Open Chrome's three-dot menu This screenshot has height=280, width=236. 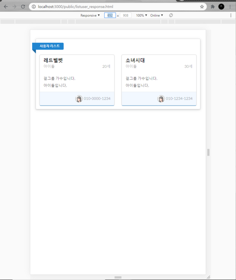pos(230,7)
